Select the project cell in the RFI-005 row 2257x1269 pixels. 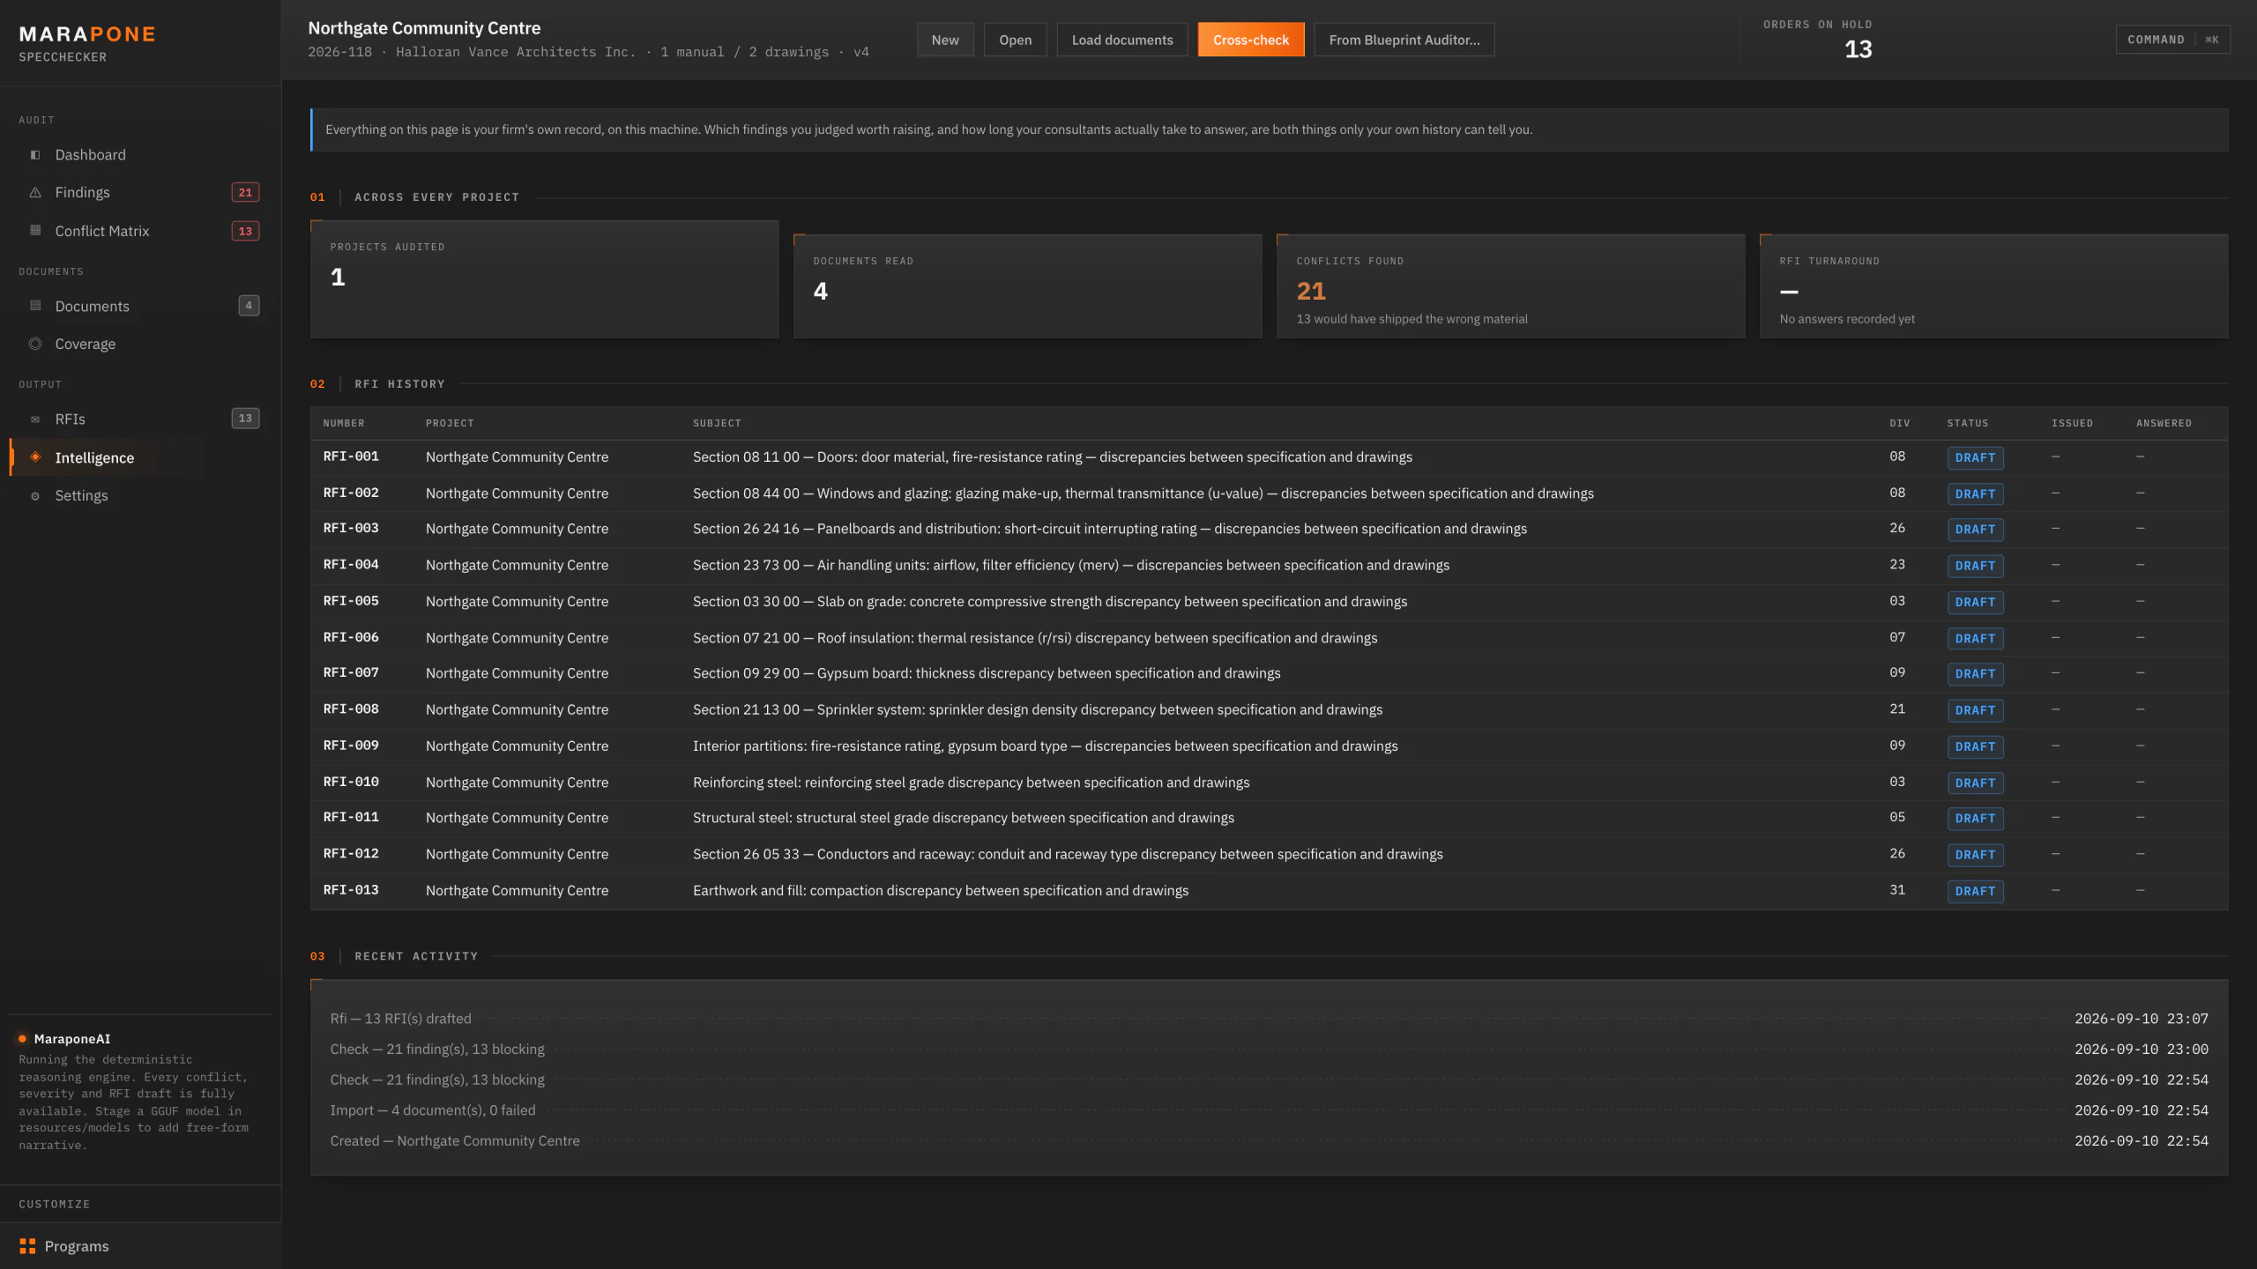click(x=517, y=601)
